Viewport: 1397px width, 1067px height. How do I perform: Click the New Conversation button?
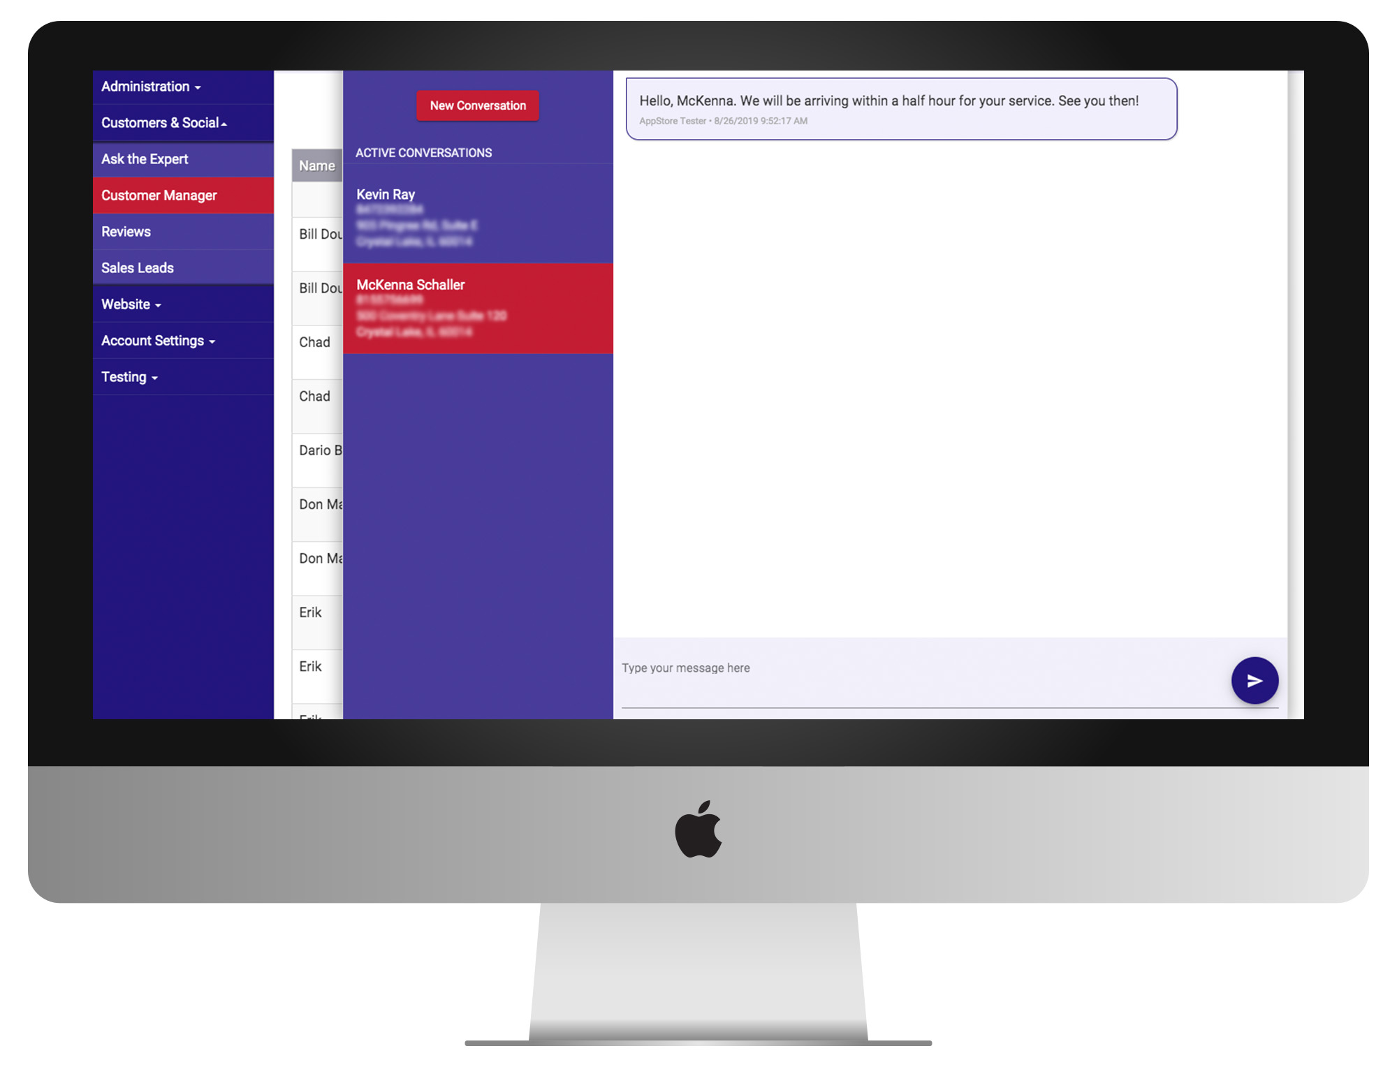(476, 105)
